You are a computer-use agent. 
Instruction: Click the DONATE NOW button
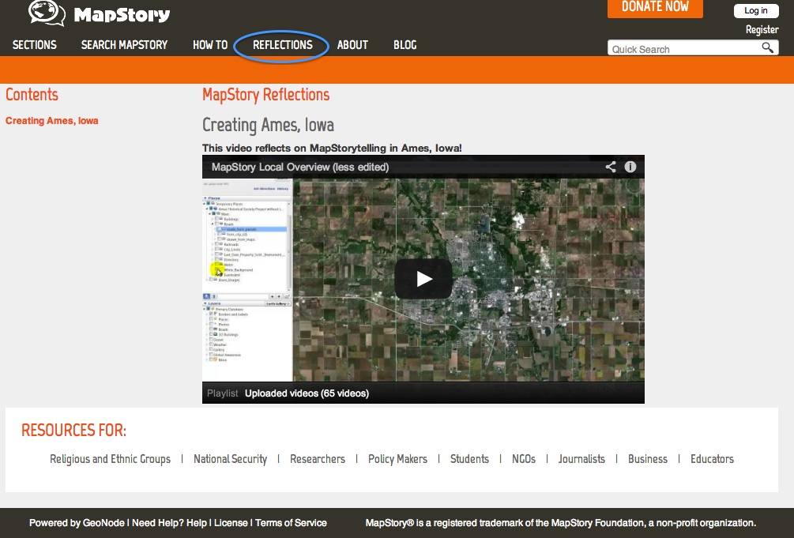[x=655, y=8]
